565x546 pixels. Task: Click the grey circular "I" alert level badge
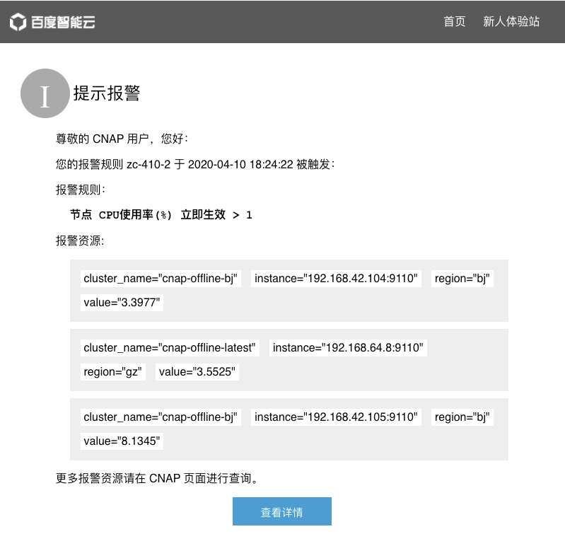(45, 93)
